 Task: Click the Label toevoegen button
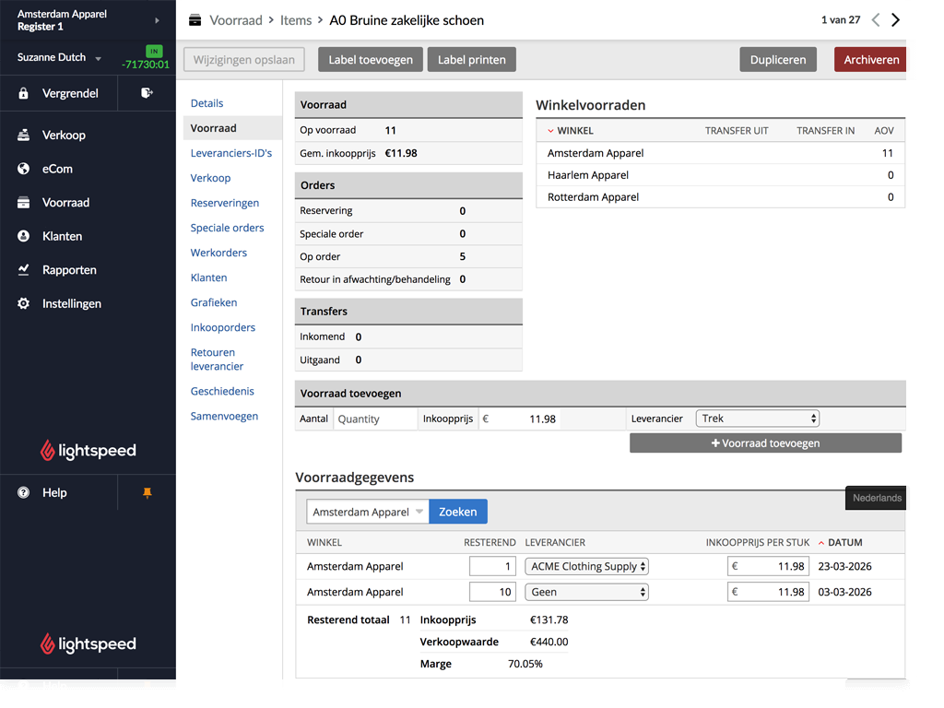[x=371, y=60]
